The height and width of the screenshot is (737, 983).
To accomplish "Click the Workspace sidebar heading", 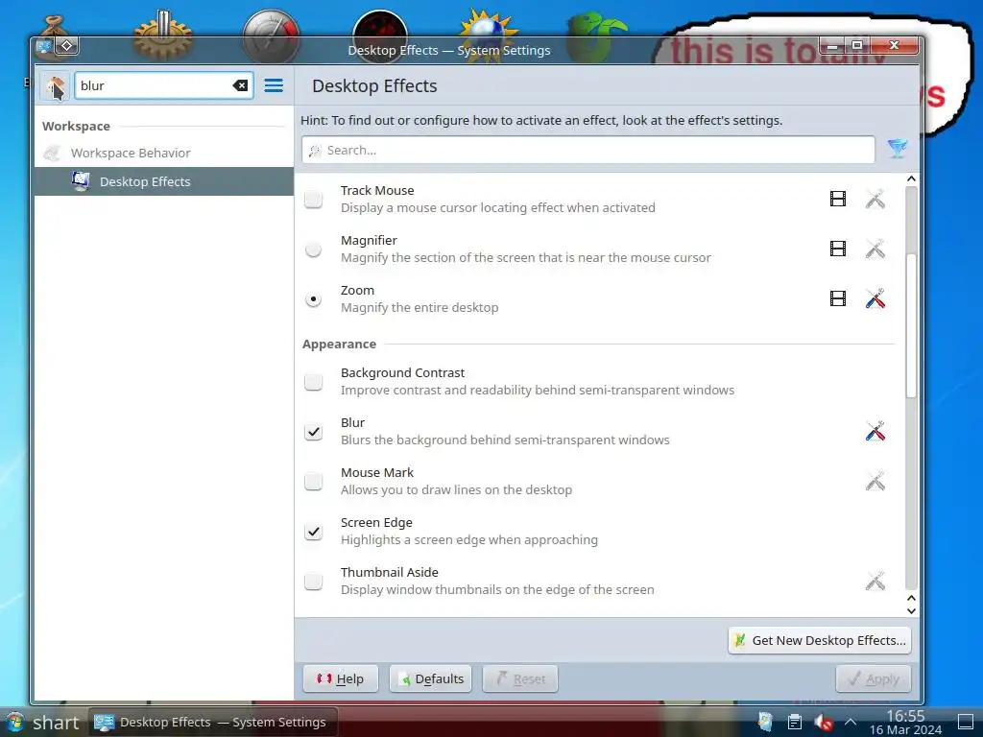I will coord(76,126).
